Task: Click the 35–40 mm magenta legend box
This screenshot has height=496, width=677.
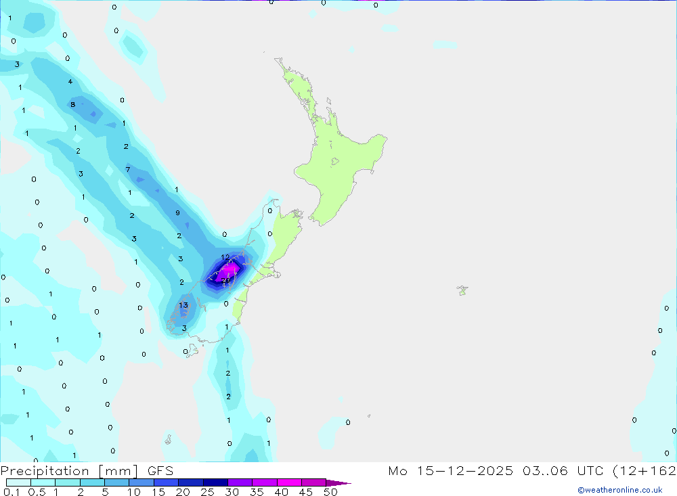Action: coord(265,482)
